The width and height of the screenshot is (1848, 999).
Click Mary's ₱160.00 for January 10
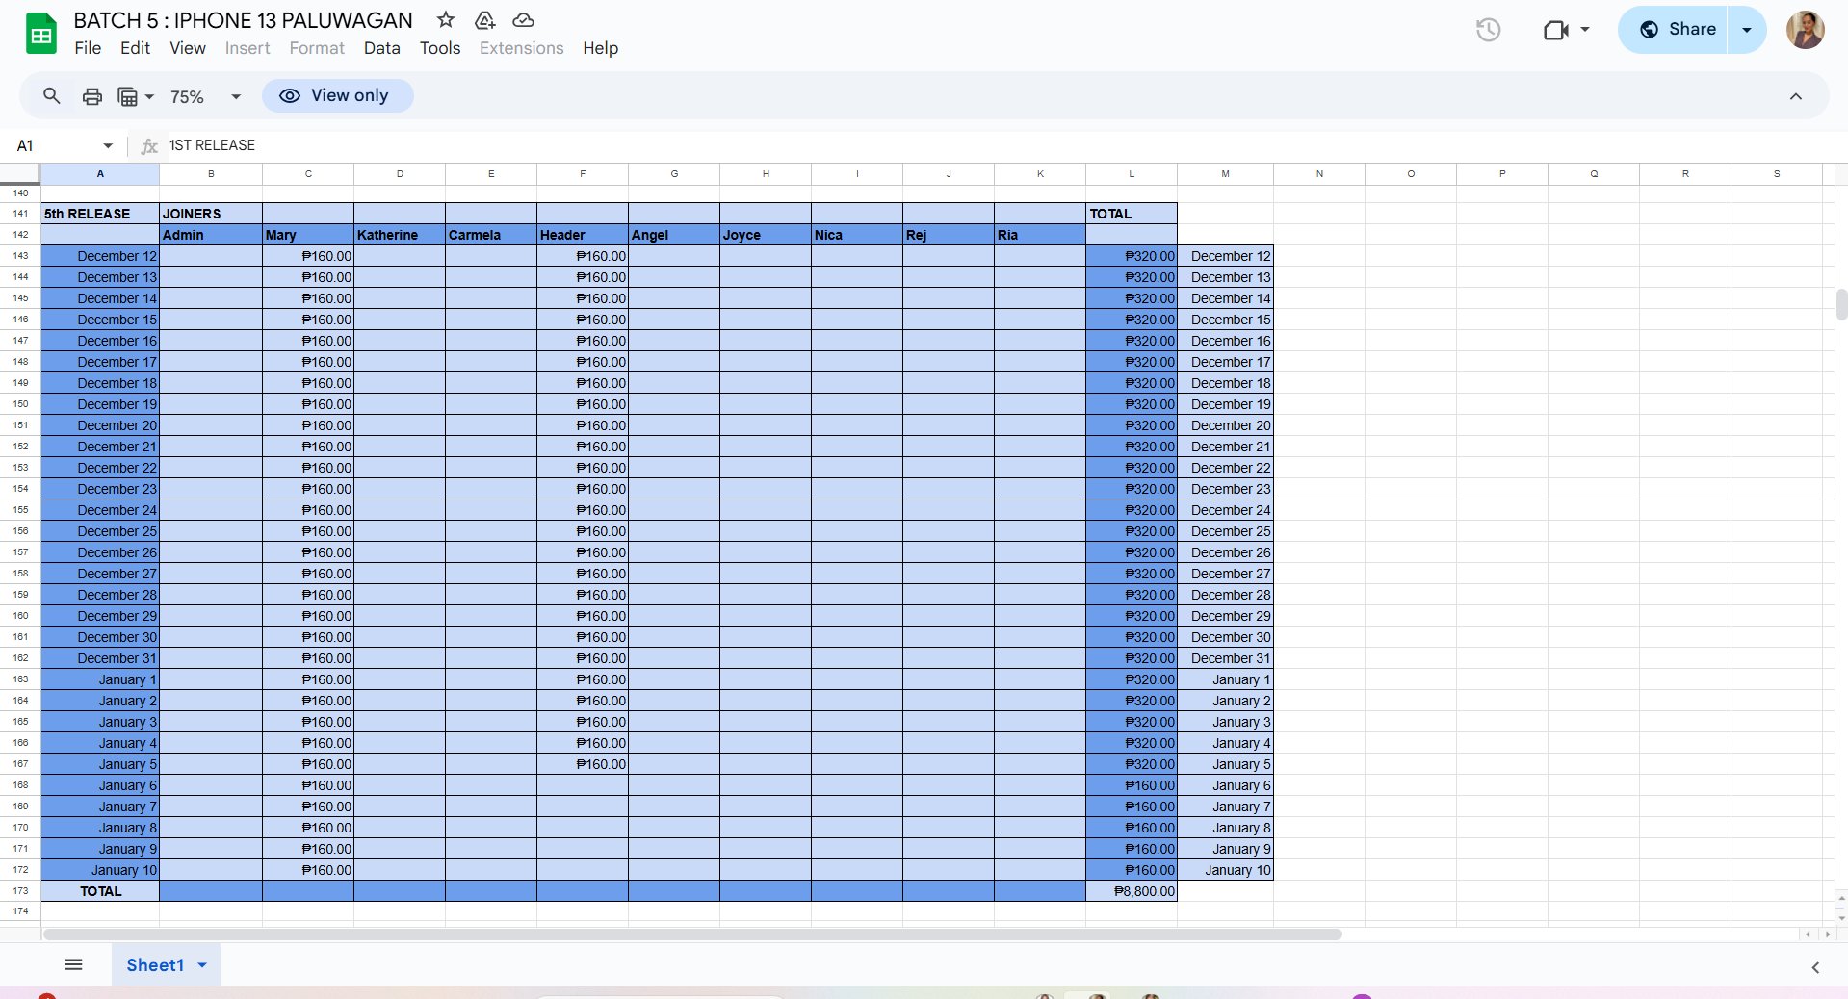click(308, 870)
